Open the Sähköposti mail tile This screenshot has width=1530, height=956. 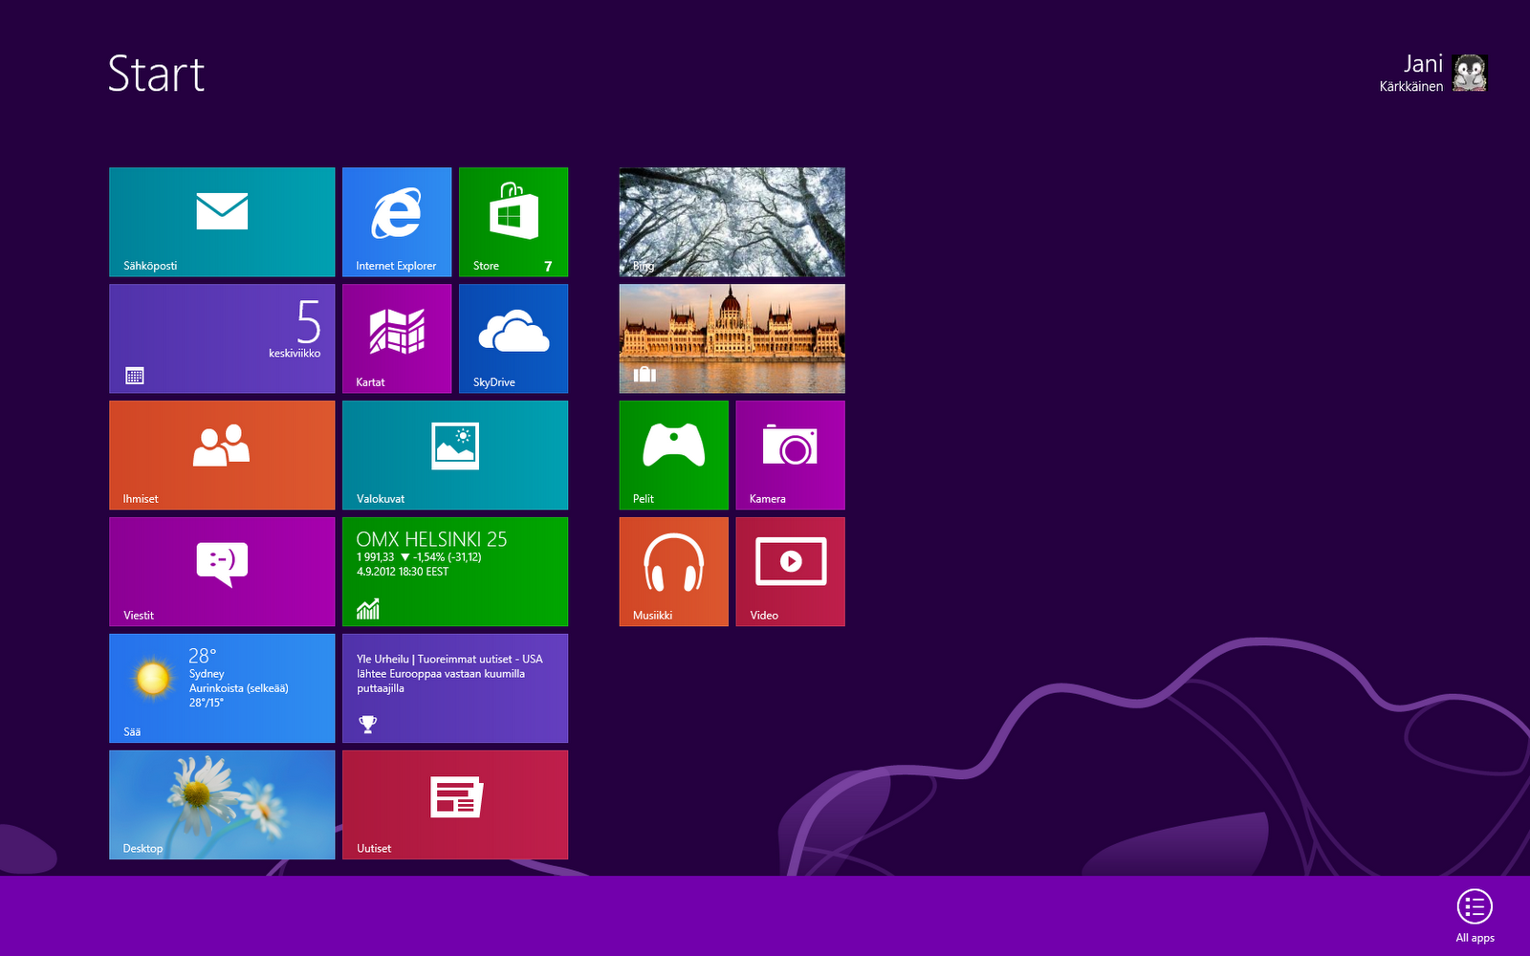click(222, 222)
